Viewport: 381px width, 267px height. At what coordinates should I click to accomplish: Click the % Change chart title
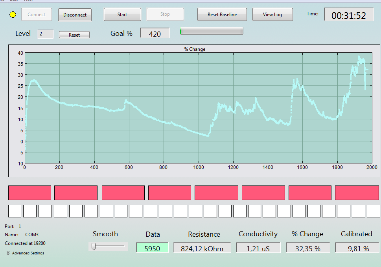point(195,49)
